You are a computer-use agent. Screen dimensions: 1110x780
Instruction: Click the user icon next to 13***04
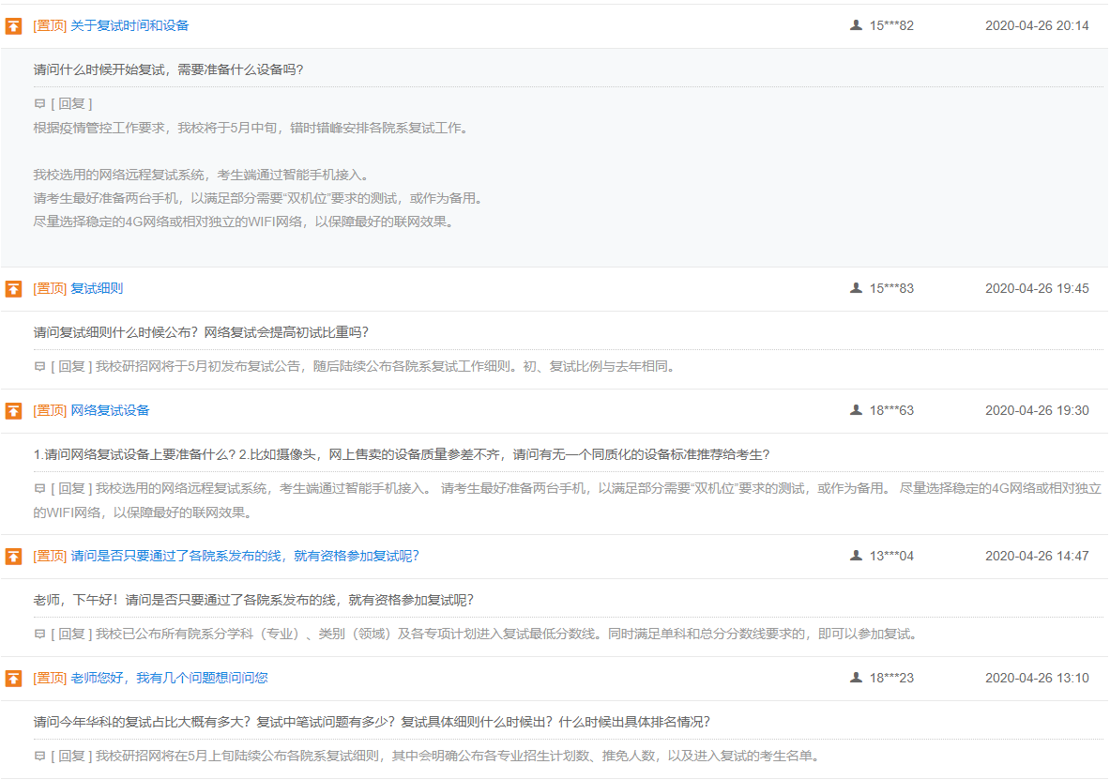pyautogui.click(x=856, y=556)
